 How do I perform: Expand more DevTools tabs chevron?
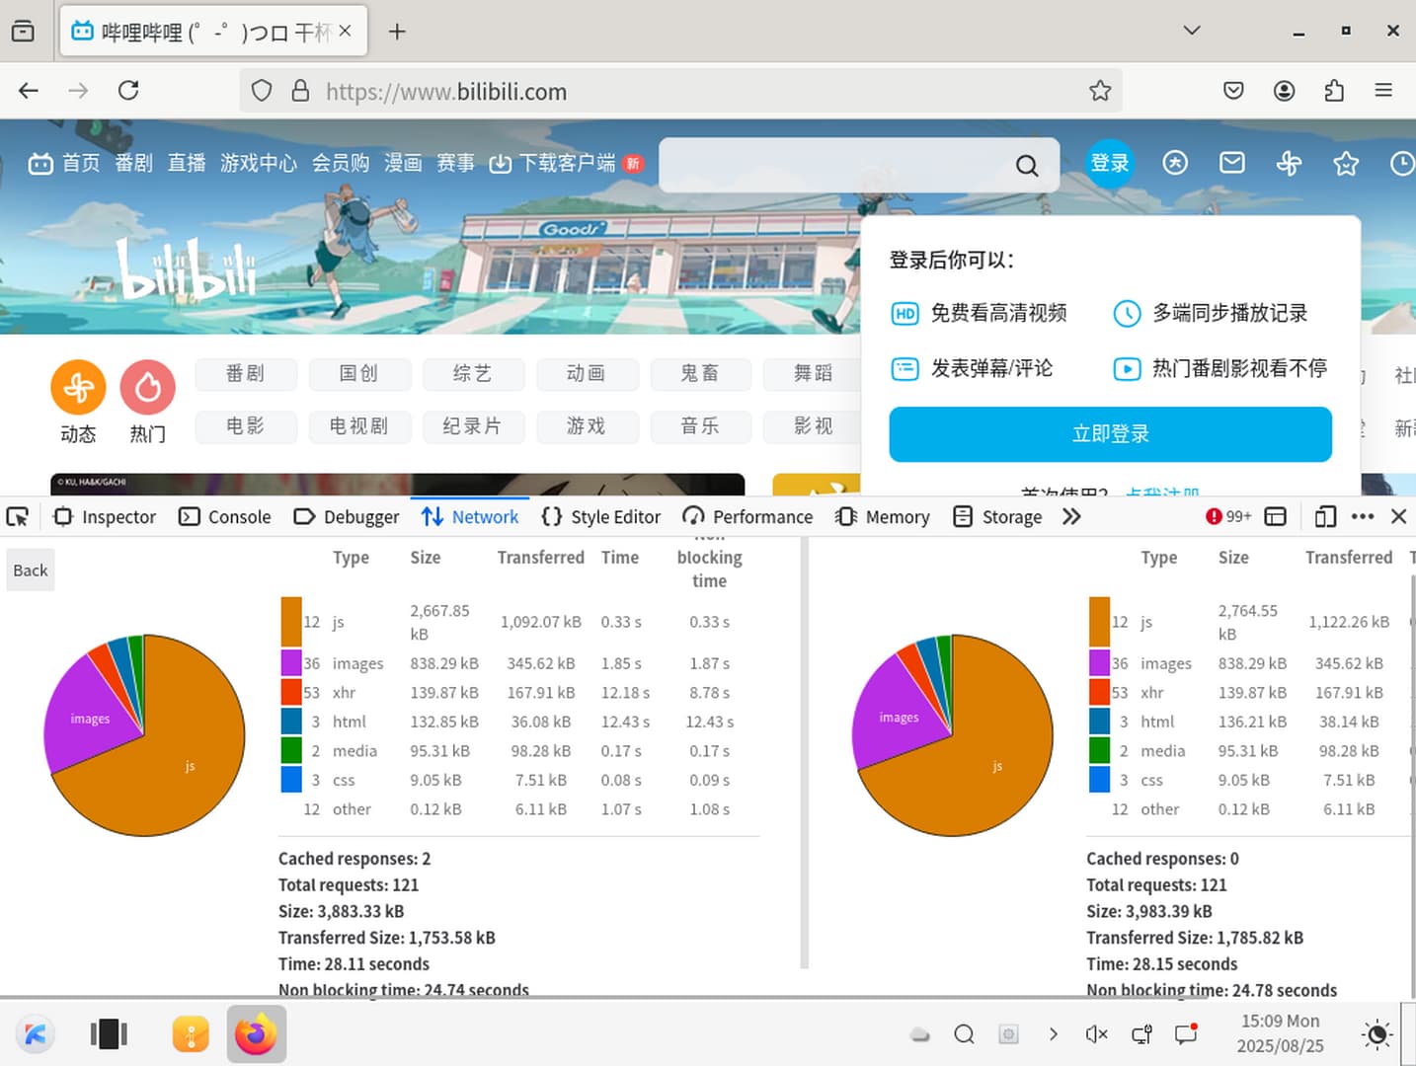click(x=1071, y=516)
